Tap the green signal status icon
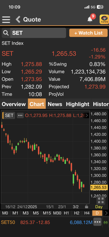This screenshot has width=109, height=237. pyautogui.click(x=105, y=222)
